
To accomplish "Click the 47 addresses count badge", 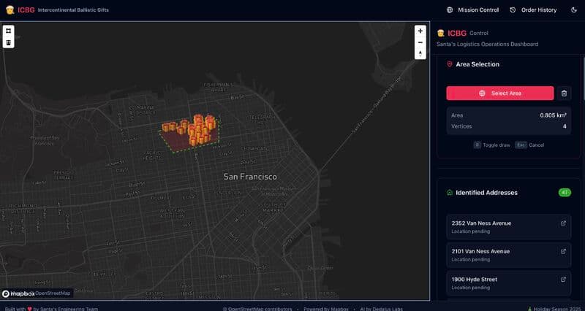I will [x=565, y=193].
